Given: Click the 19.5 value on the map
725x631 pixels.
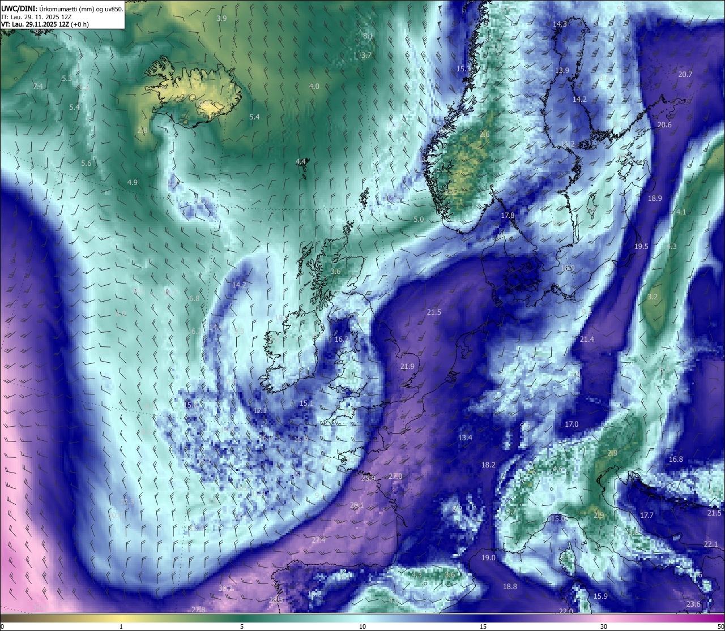Looking at the screenshot, I should (x=641, y=246).
